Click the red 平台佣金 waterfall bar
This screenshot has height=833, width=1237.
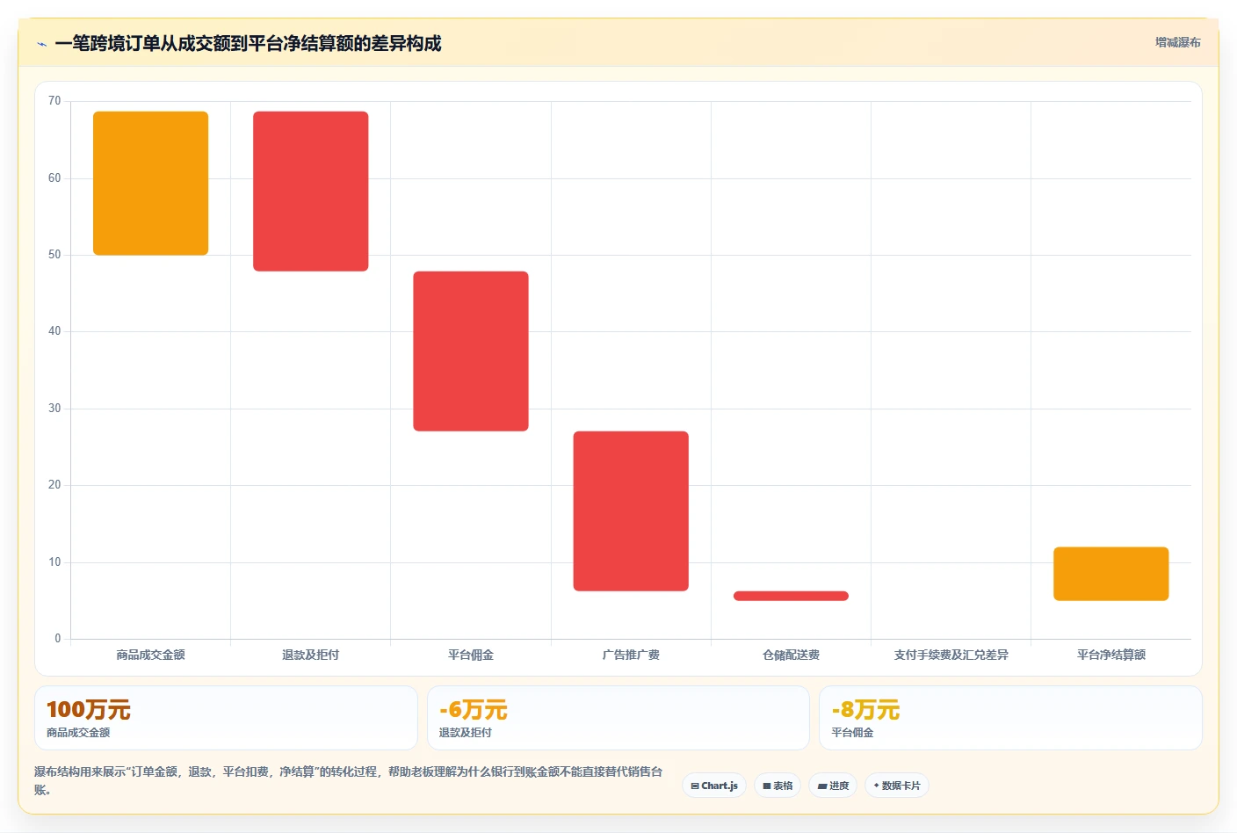(x=471, y=351)
